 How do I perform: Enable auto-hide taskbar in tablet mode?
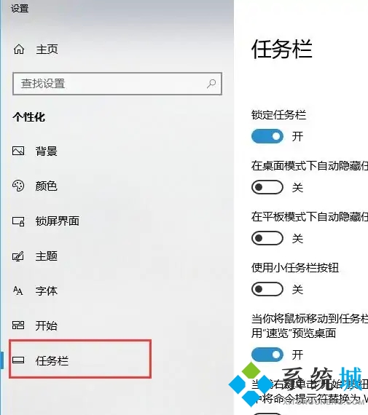267,238
